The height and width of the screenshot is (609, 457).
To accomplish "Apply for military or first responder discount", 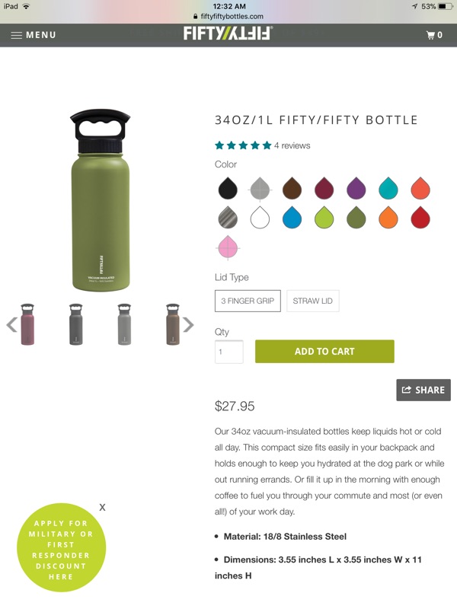I will point(61,550).
